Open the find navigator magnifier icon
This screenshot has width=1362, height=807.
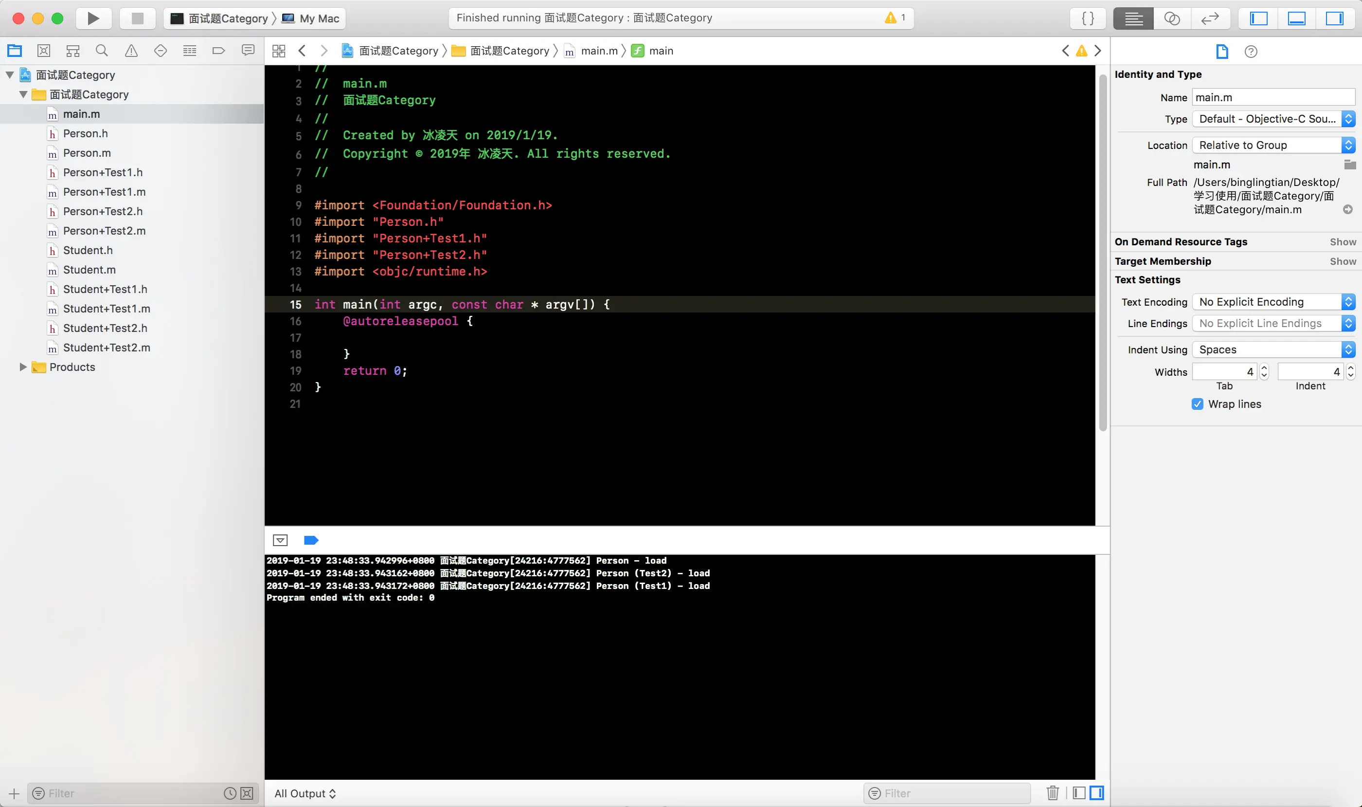pyautogui.click(x=102, y=51)
